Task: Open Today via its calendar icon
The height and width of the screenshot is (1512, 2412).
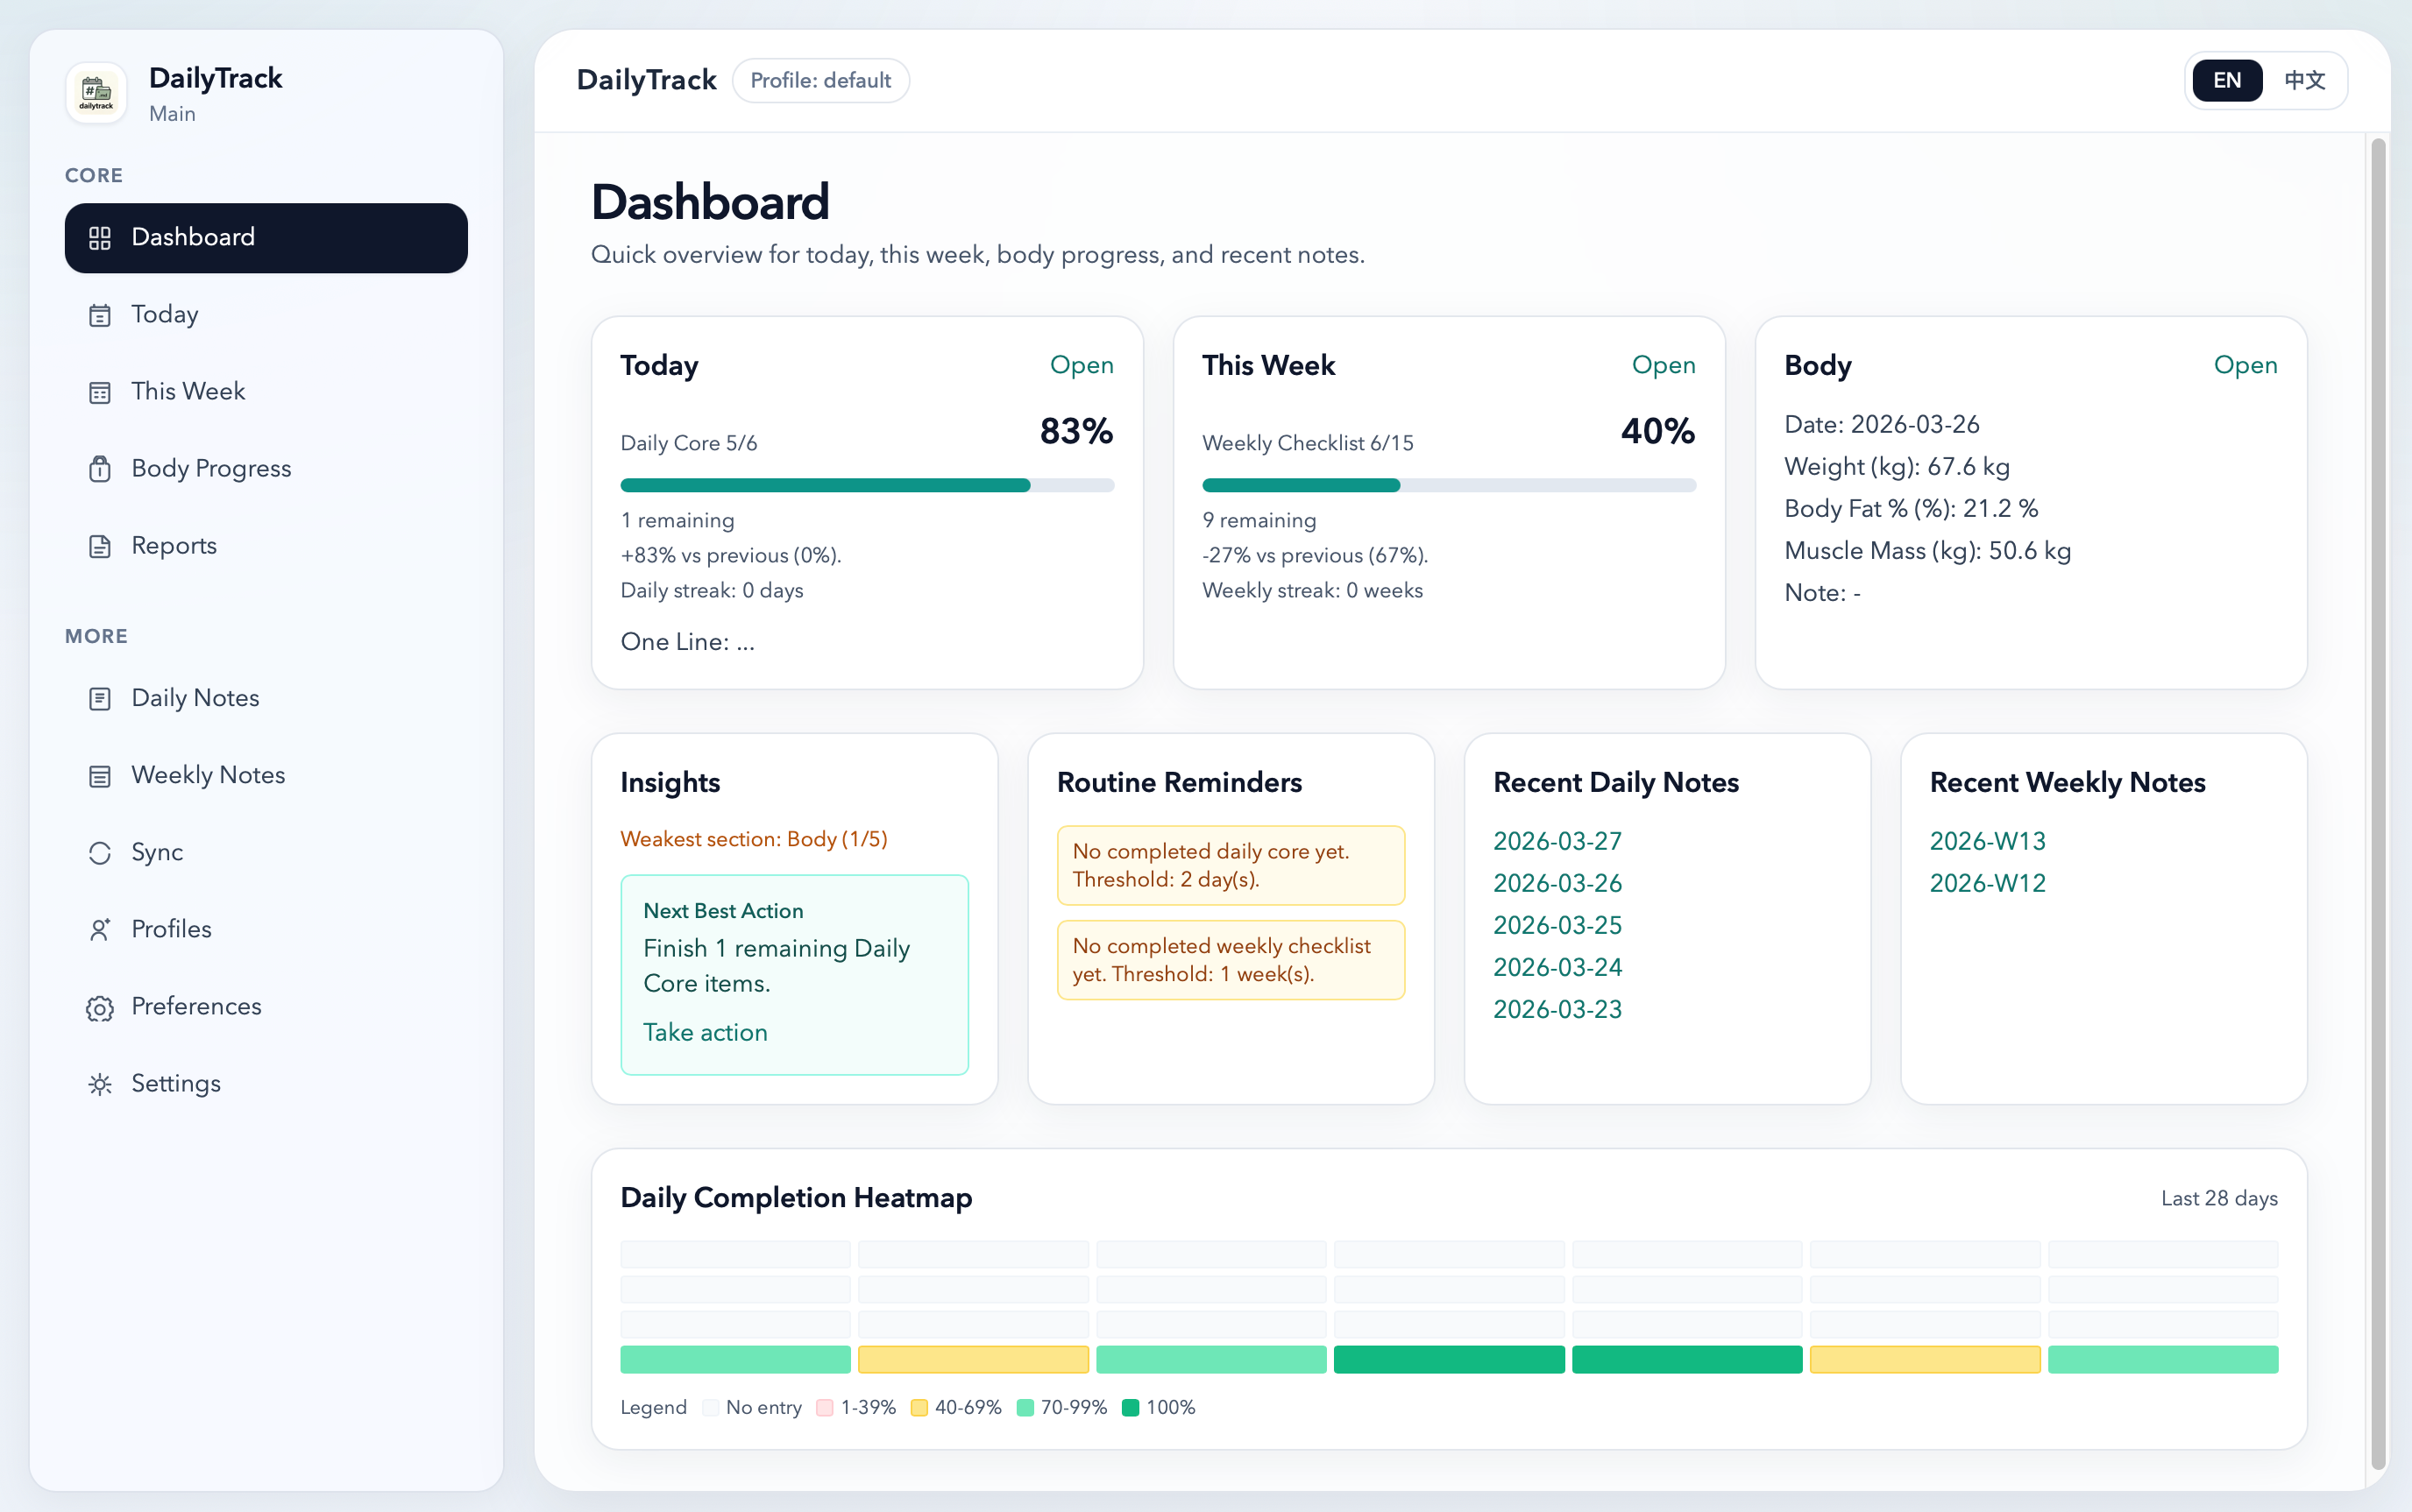Action: [101, 315]
